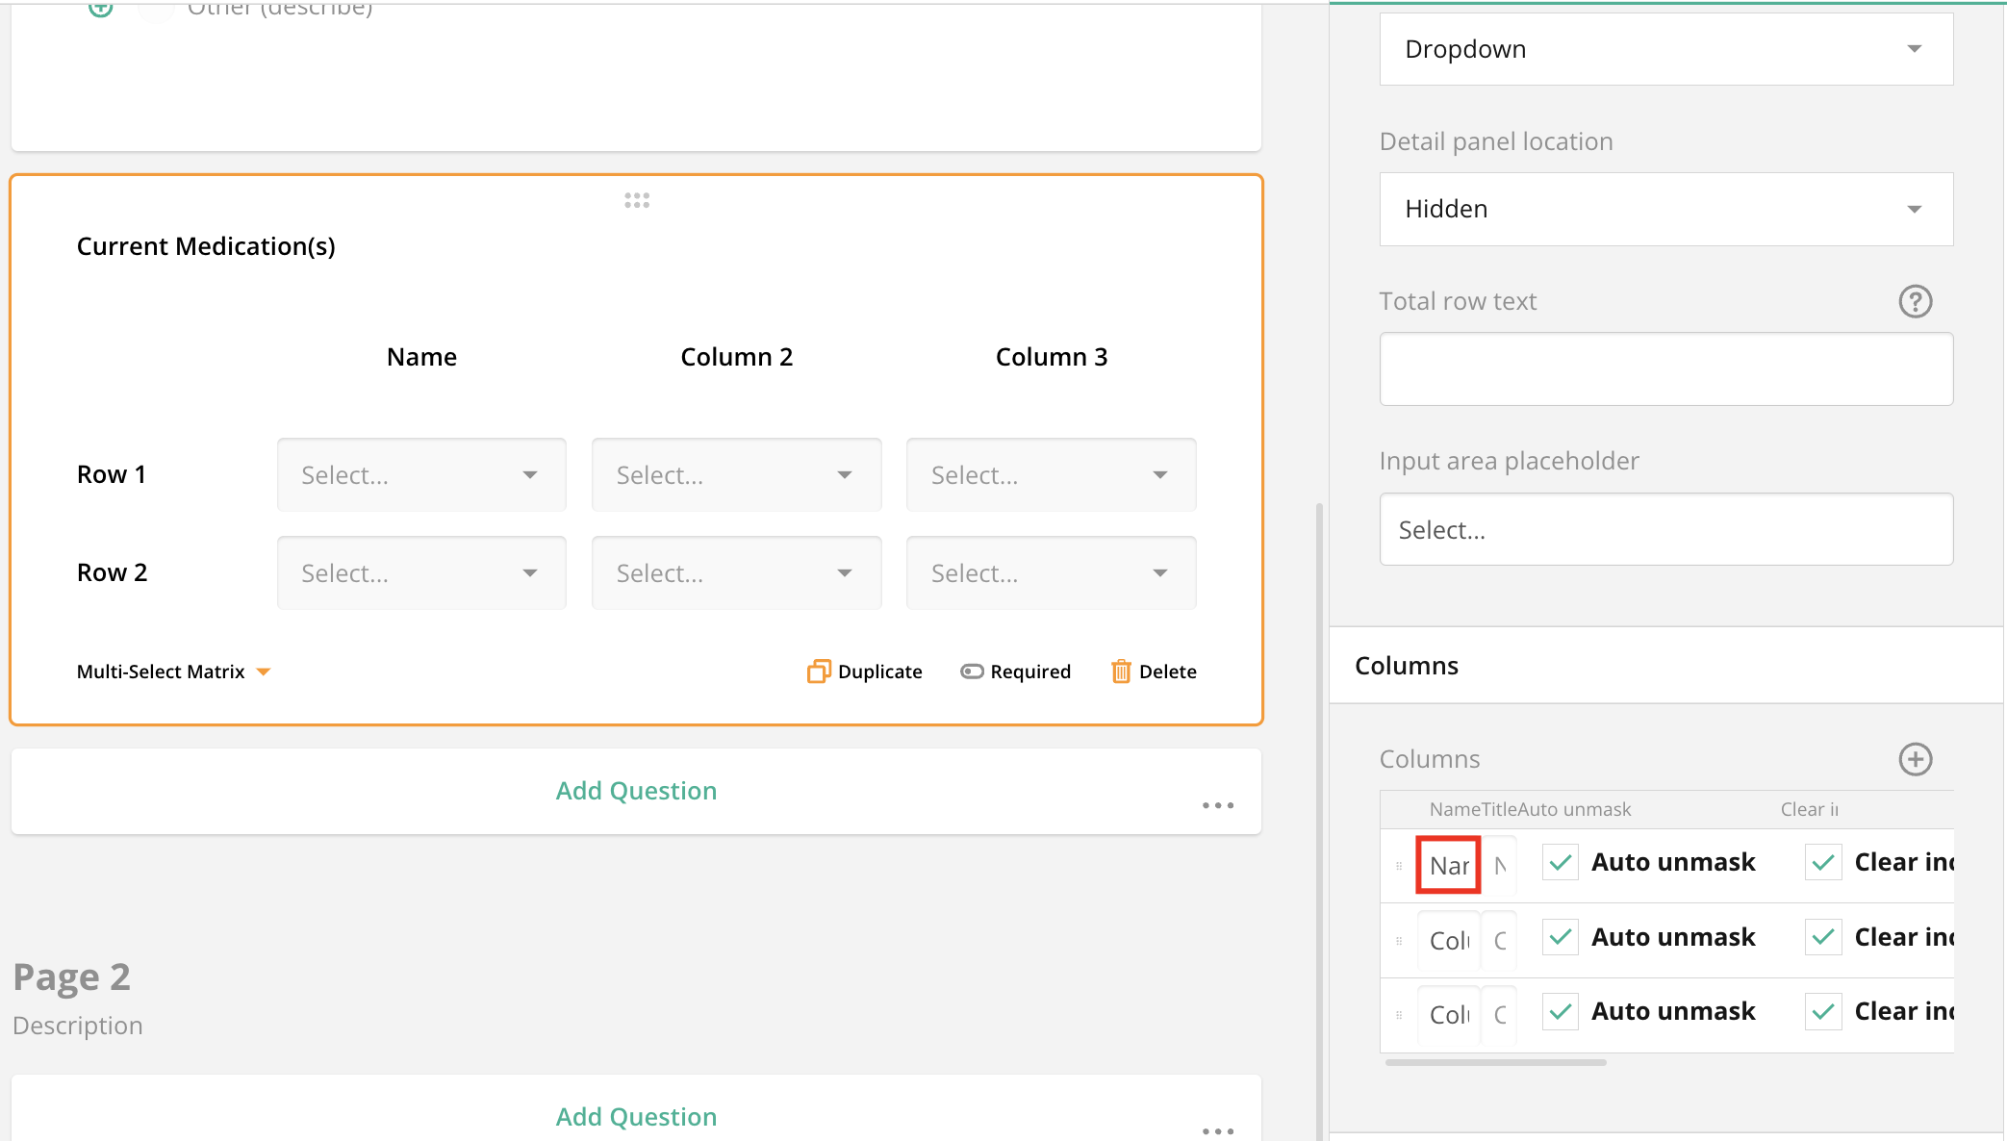The image size is (2007, 1141).
Task: Click the question drag handle dots
Action: point(636,200)
